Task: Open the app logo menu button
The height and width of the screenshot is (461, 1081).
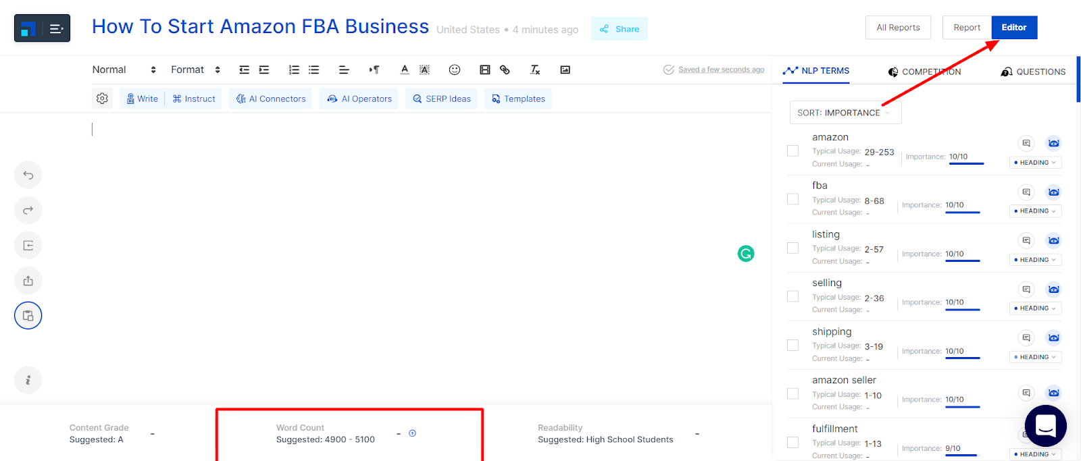Action: 42,28
